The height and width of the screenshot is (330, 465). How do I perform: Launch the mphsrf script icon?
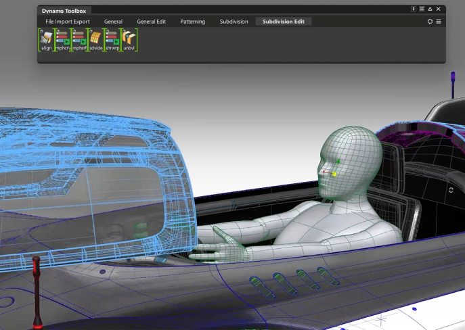[x=79, y=40]
